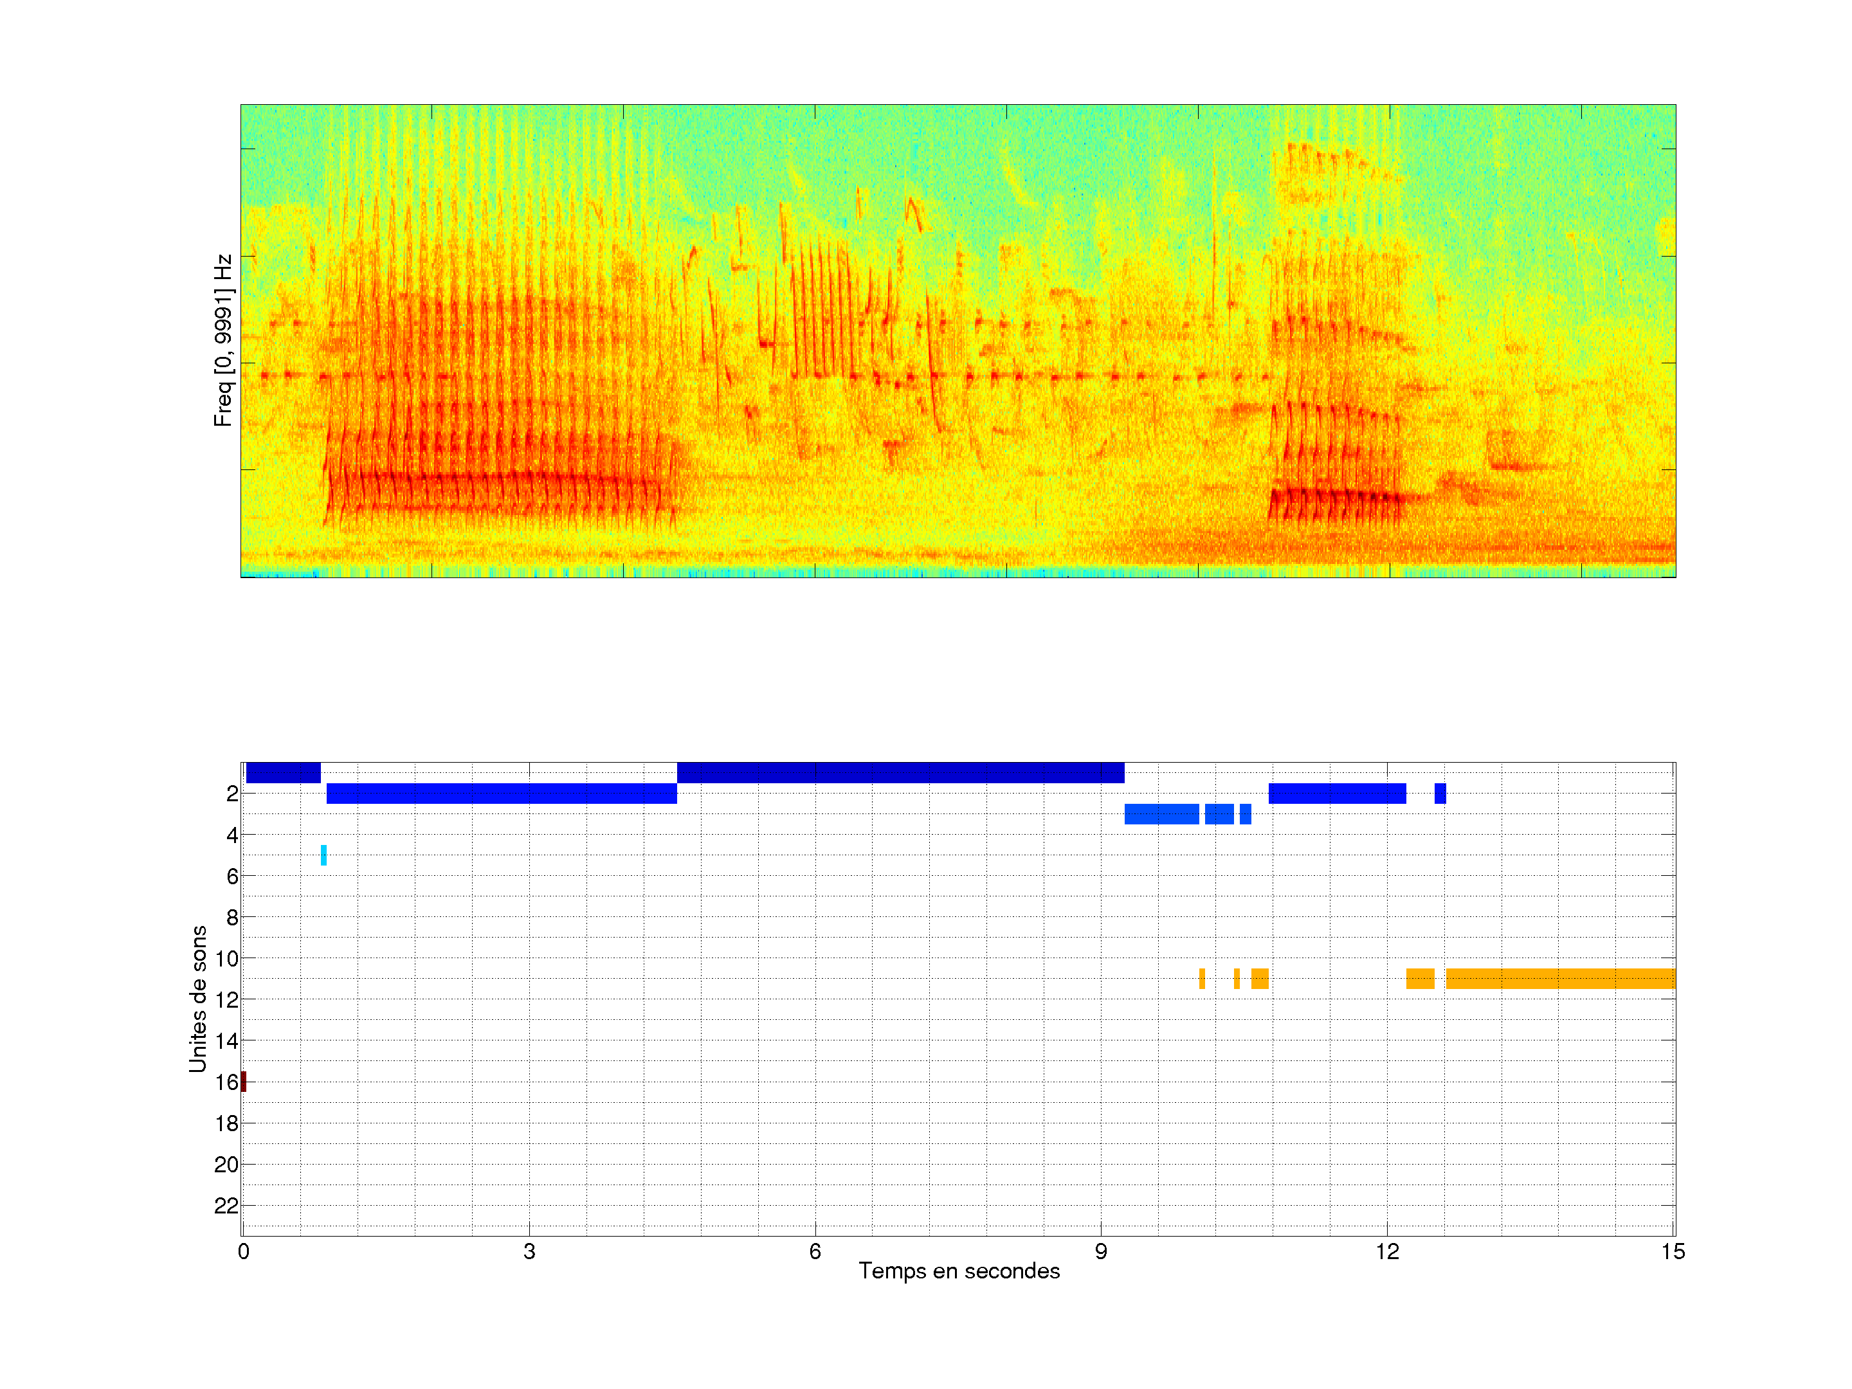
Task: Click the tiny blue row 2 marker after 12 seconds
Action: (1440, 793)
